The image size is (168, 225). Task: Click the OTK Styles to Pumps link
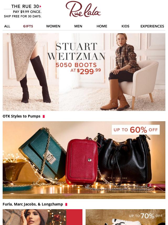(x=22, y=116)
